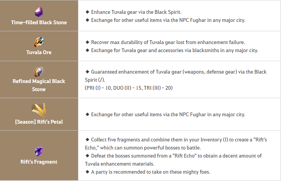Click the "Collect five fragments and combine" line

tap(176, 139)
